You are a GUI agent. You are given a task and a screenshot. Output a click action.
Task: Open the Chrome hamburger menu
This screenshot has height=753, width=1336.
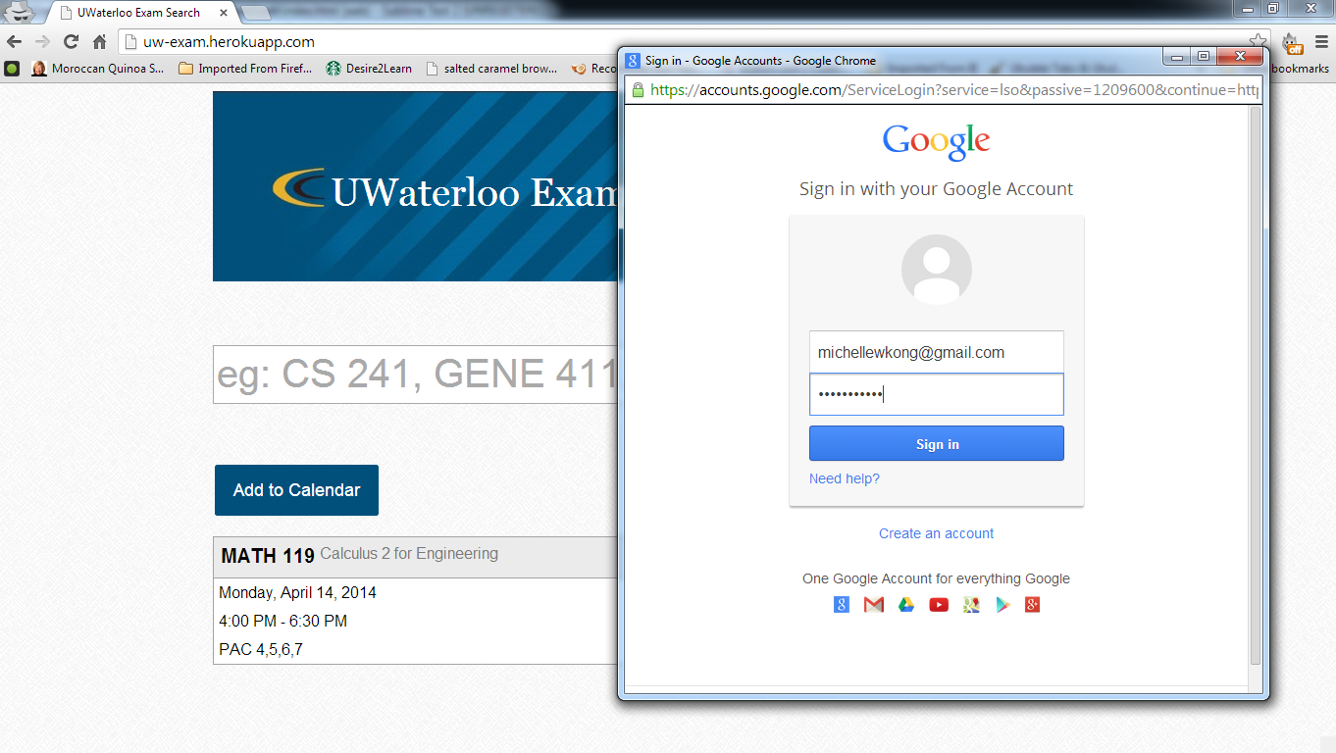pos(1321,42)
